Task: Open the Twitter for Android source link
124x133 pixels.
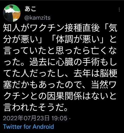Action: (28, 127)
